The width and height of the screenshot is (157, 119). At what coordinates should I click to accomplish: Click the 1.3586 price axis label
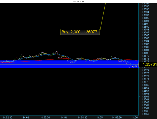(x=145, y=35)
